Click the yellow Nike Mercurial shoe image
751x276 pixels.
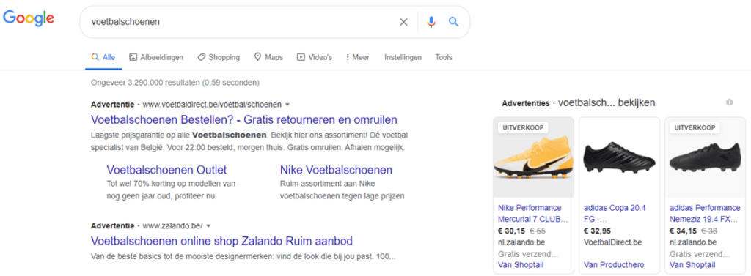533,157
